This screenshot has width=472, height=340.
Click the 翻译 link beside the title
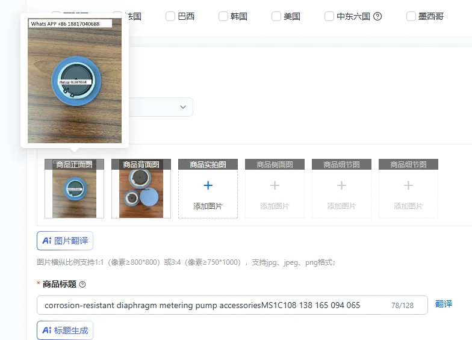(444, 304)
